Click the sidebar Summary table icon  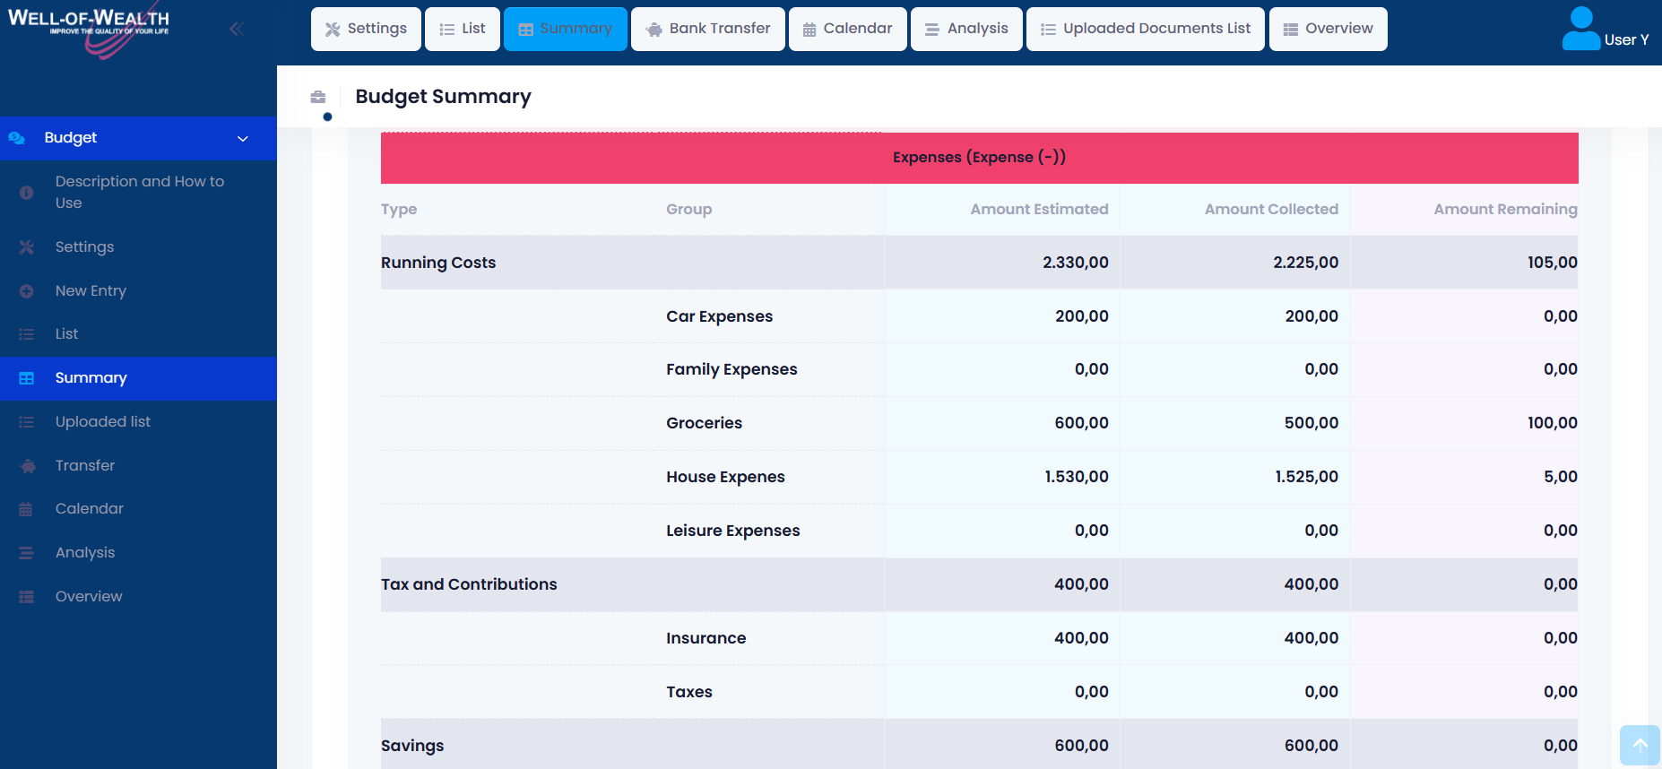[27, 378]
